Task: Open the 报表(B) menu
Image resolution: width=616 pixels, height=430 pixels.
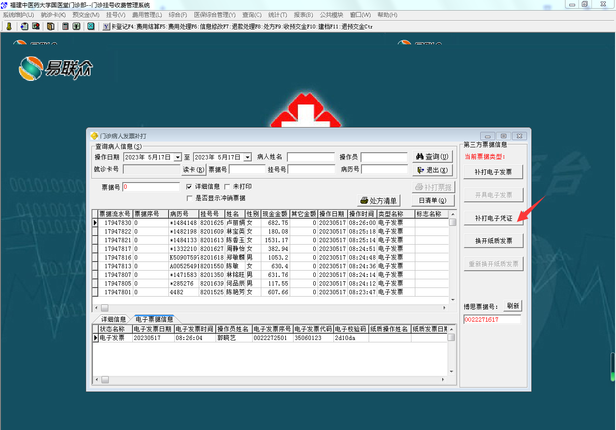Action: 303,15
